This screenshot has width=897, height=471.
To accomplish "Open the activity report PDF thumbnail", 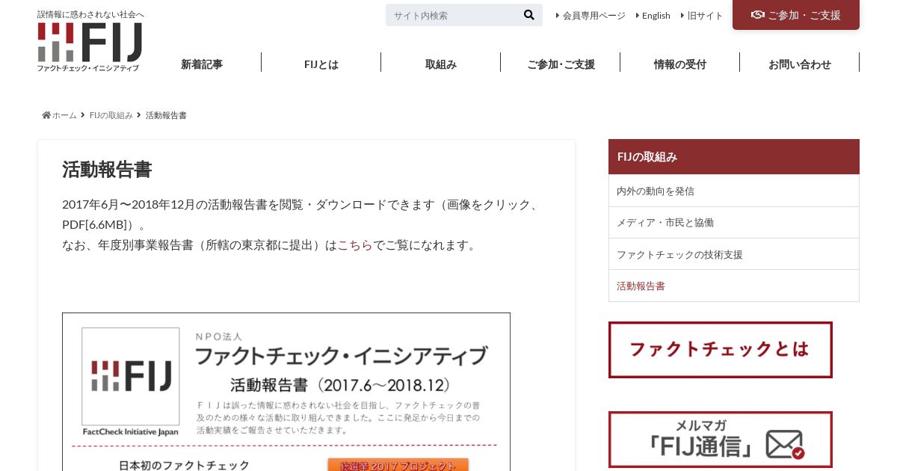I will 286,392.
